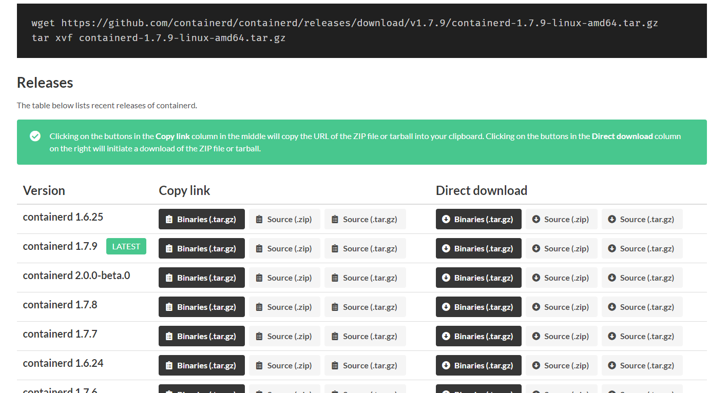
Task: Initiate direct download of containerd 1.6.24 Binaries (.tar.gz)
Action: (478, 365)
